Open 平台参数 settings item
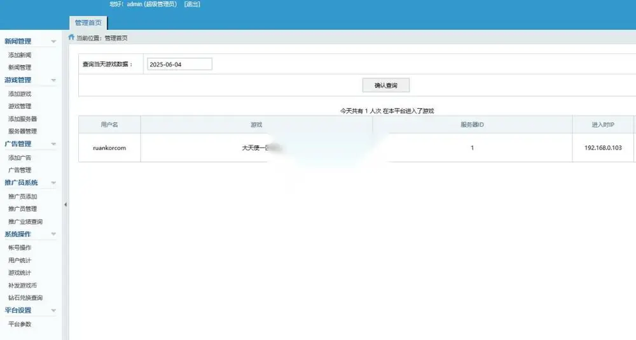Image resolution: width=636 pixels, height=340 pixels. pyautogui.click(x=20, y=324)
